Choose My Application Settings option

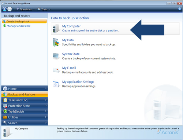78,82
